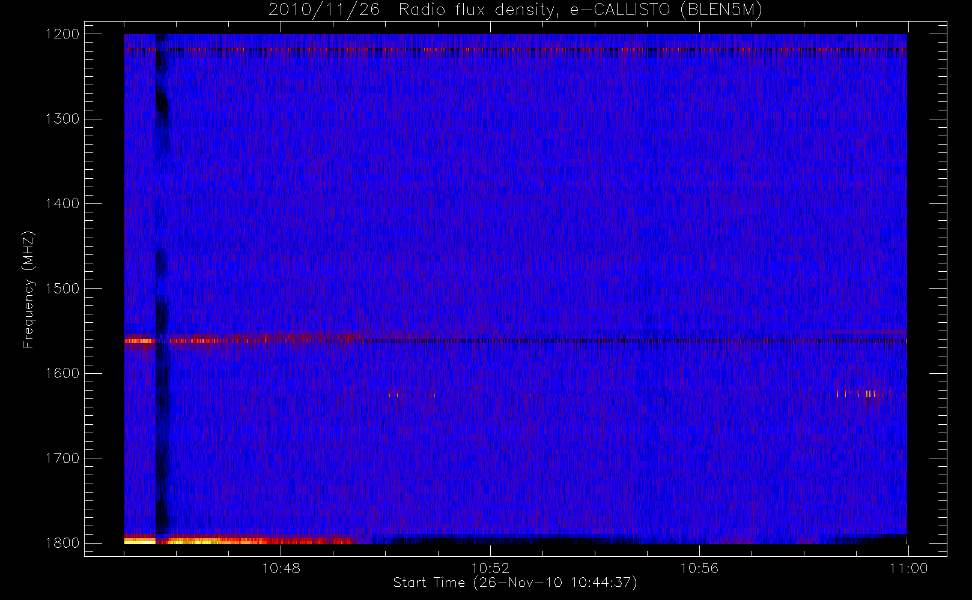
Task: Click the "Start Time (26-Nov-10 10:44:37)" label
Action: pos(515,583)
